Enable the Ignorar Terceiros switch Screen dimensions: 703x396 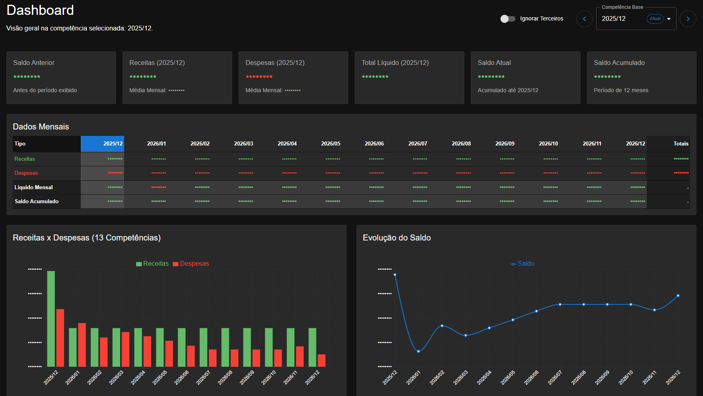tap(507, 18)
